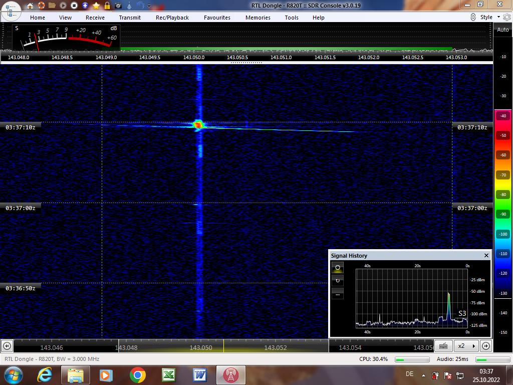Open favourites via the star icon
The height and width of the screenshot is (385, 513).
tap(96, 6)
